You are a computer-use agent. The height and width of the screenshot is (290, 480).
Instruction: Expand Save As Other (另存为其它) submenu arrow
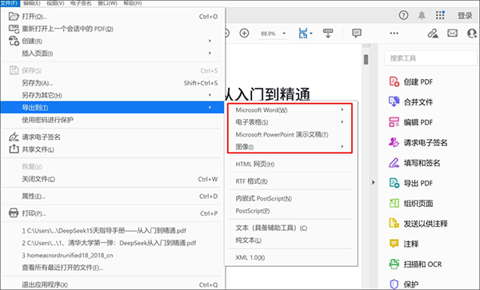(210, 95)
